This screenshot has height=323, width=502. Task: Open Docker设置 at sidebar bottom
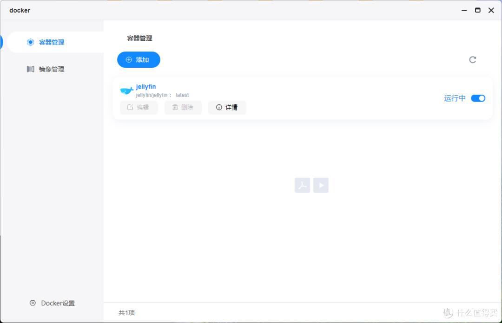click(52, 303)
